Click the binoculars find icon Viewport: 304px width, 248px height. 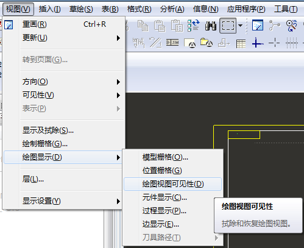[211, 26]
